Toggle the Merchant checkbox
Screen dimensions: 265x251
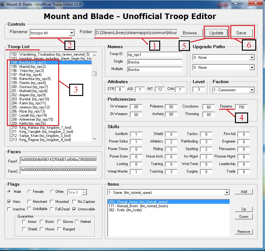pyautogui.click(x=29, y=202)
